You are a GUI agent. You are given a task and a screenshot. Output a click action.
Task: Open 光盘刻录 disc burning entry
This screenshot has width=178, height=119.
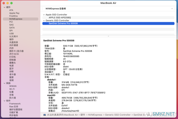point(14,42)
